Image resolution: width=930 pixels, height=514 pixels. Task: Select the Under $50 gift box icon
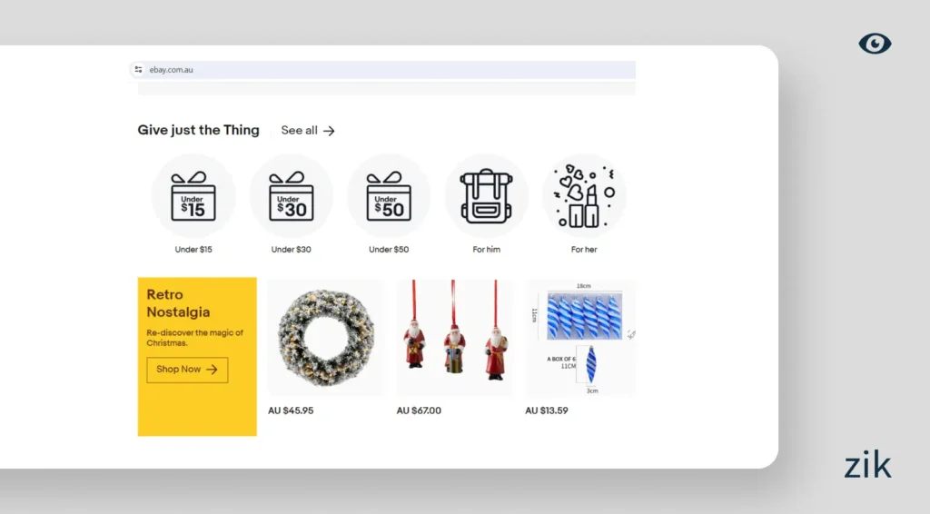[389, 196]
